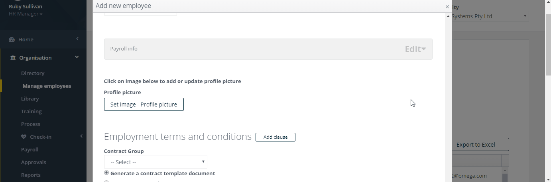This screenshot has height=182, width=551.
Task: Click the Check-in heartbeat icon
Action: pyautogui.click(x=24, y=137)
